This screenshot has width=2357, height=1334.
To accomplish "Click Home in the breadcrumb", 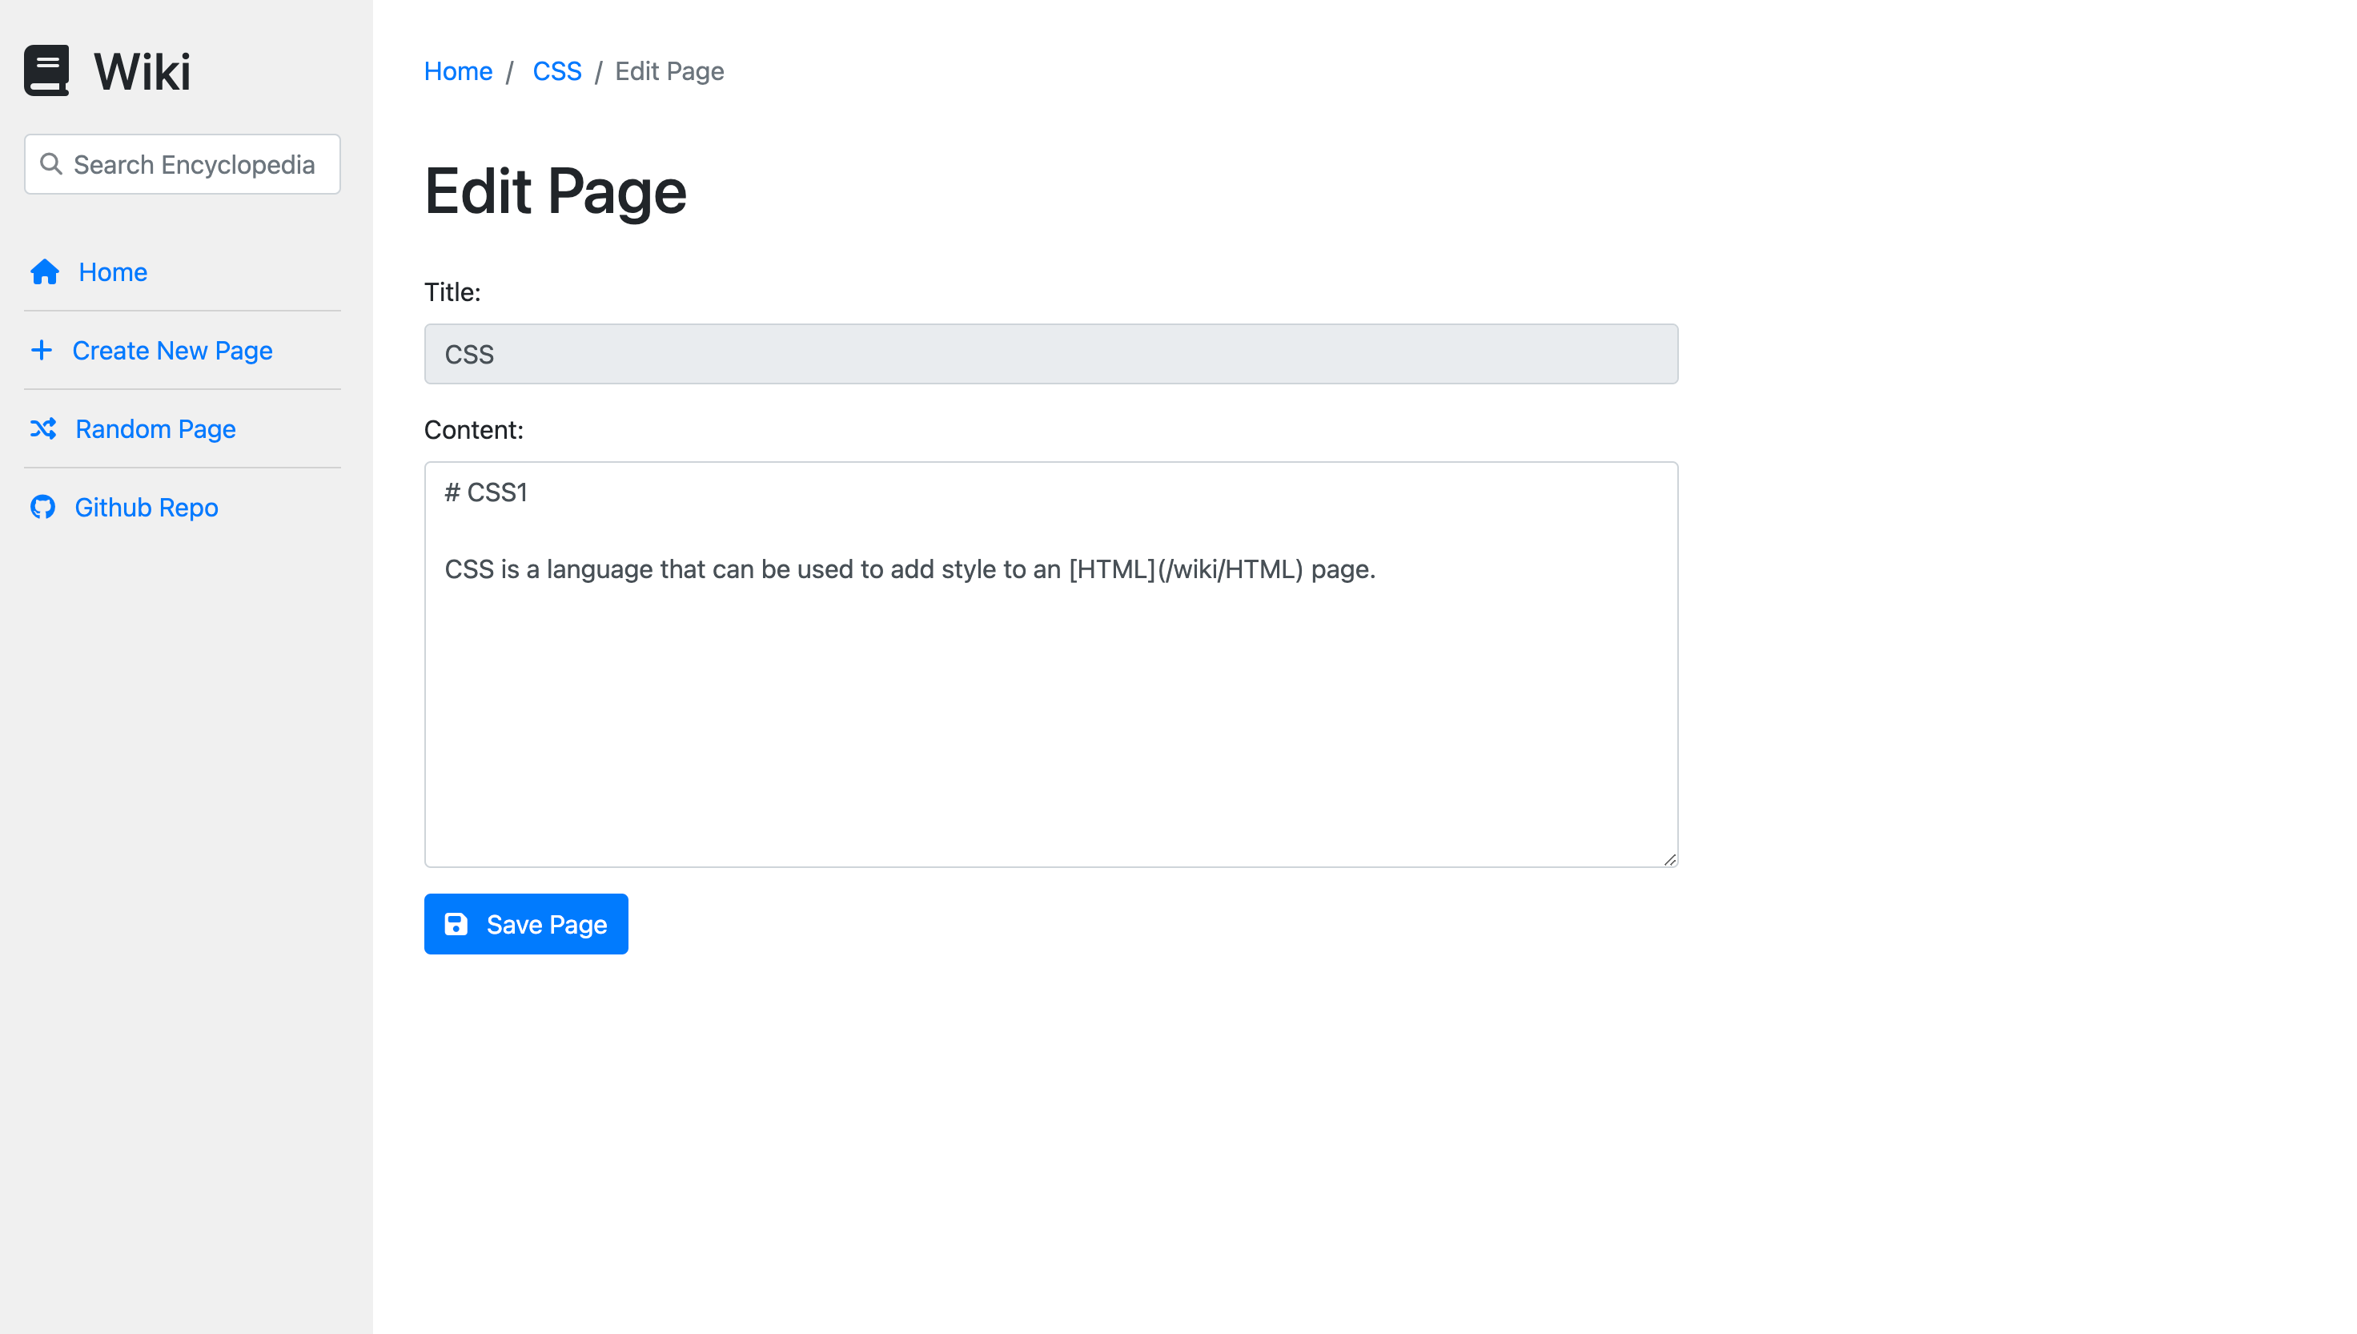I will [x=458, y=71].
